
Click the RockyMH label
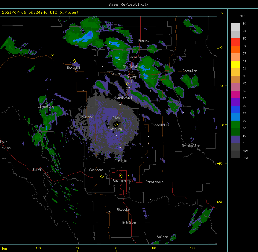click(x=73, y=68)
